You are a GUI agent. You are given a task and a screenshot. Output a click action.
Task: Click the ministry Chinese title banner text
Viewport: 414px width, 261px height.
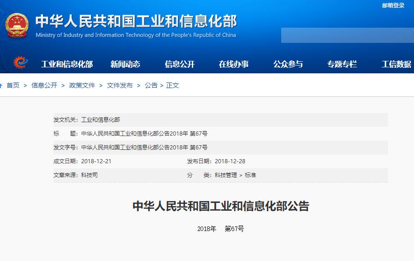pos(136,21)
